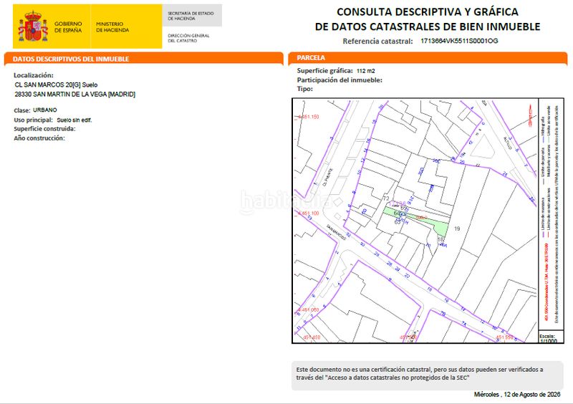This screenshot has width=573, height=404.
Task: Click the 'PARCELA' section header
Action: coord(311,58)
